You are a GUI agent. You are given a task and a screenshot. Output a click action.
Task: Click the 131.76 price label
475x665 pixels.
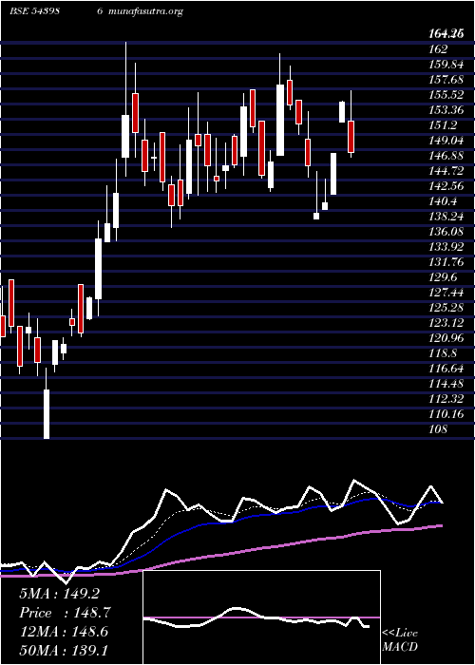click(x=446, y=262)
